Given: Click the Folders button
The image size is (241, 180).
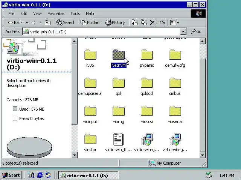Looking at the screenshot, I should 90,22.
